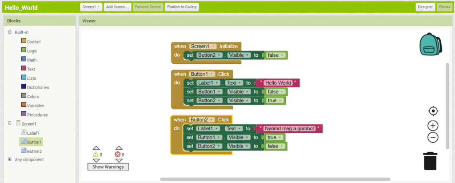Open the Math blocks drawer
This screenshot has width=455, height=183.
tap(29, 60)
